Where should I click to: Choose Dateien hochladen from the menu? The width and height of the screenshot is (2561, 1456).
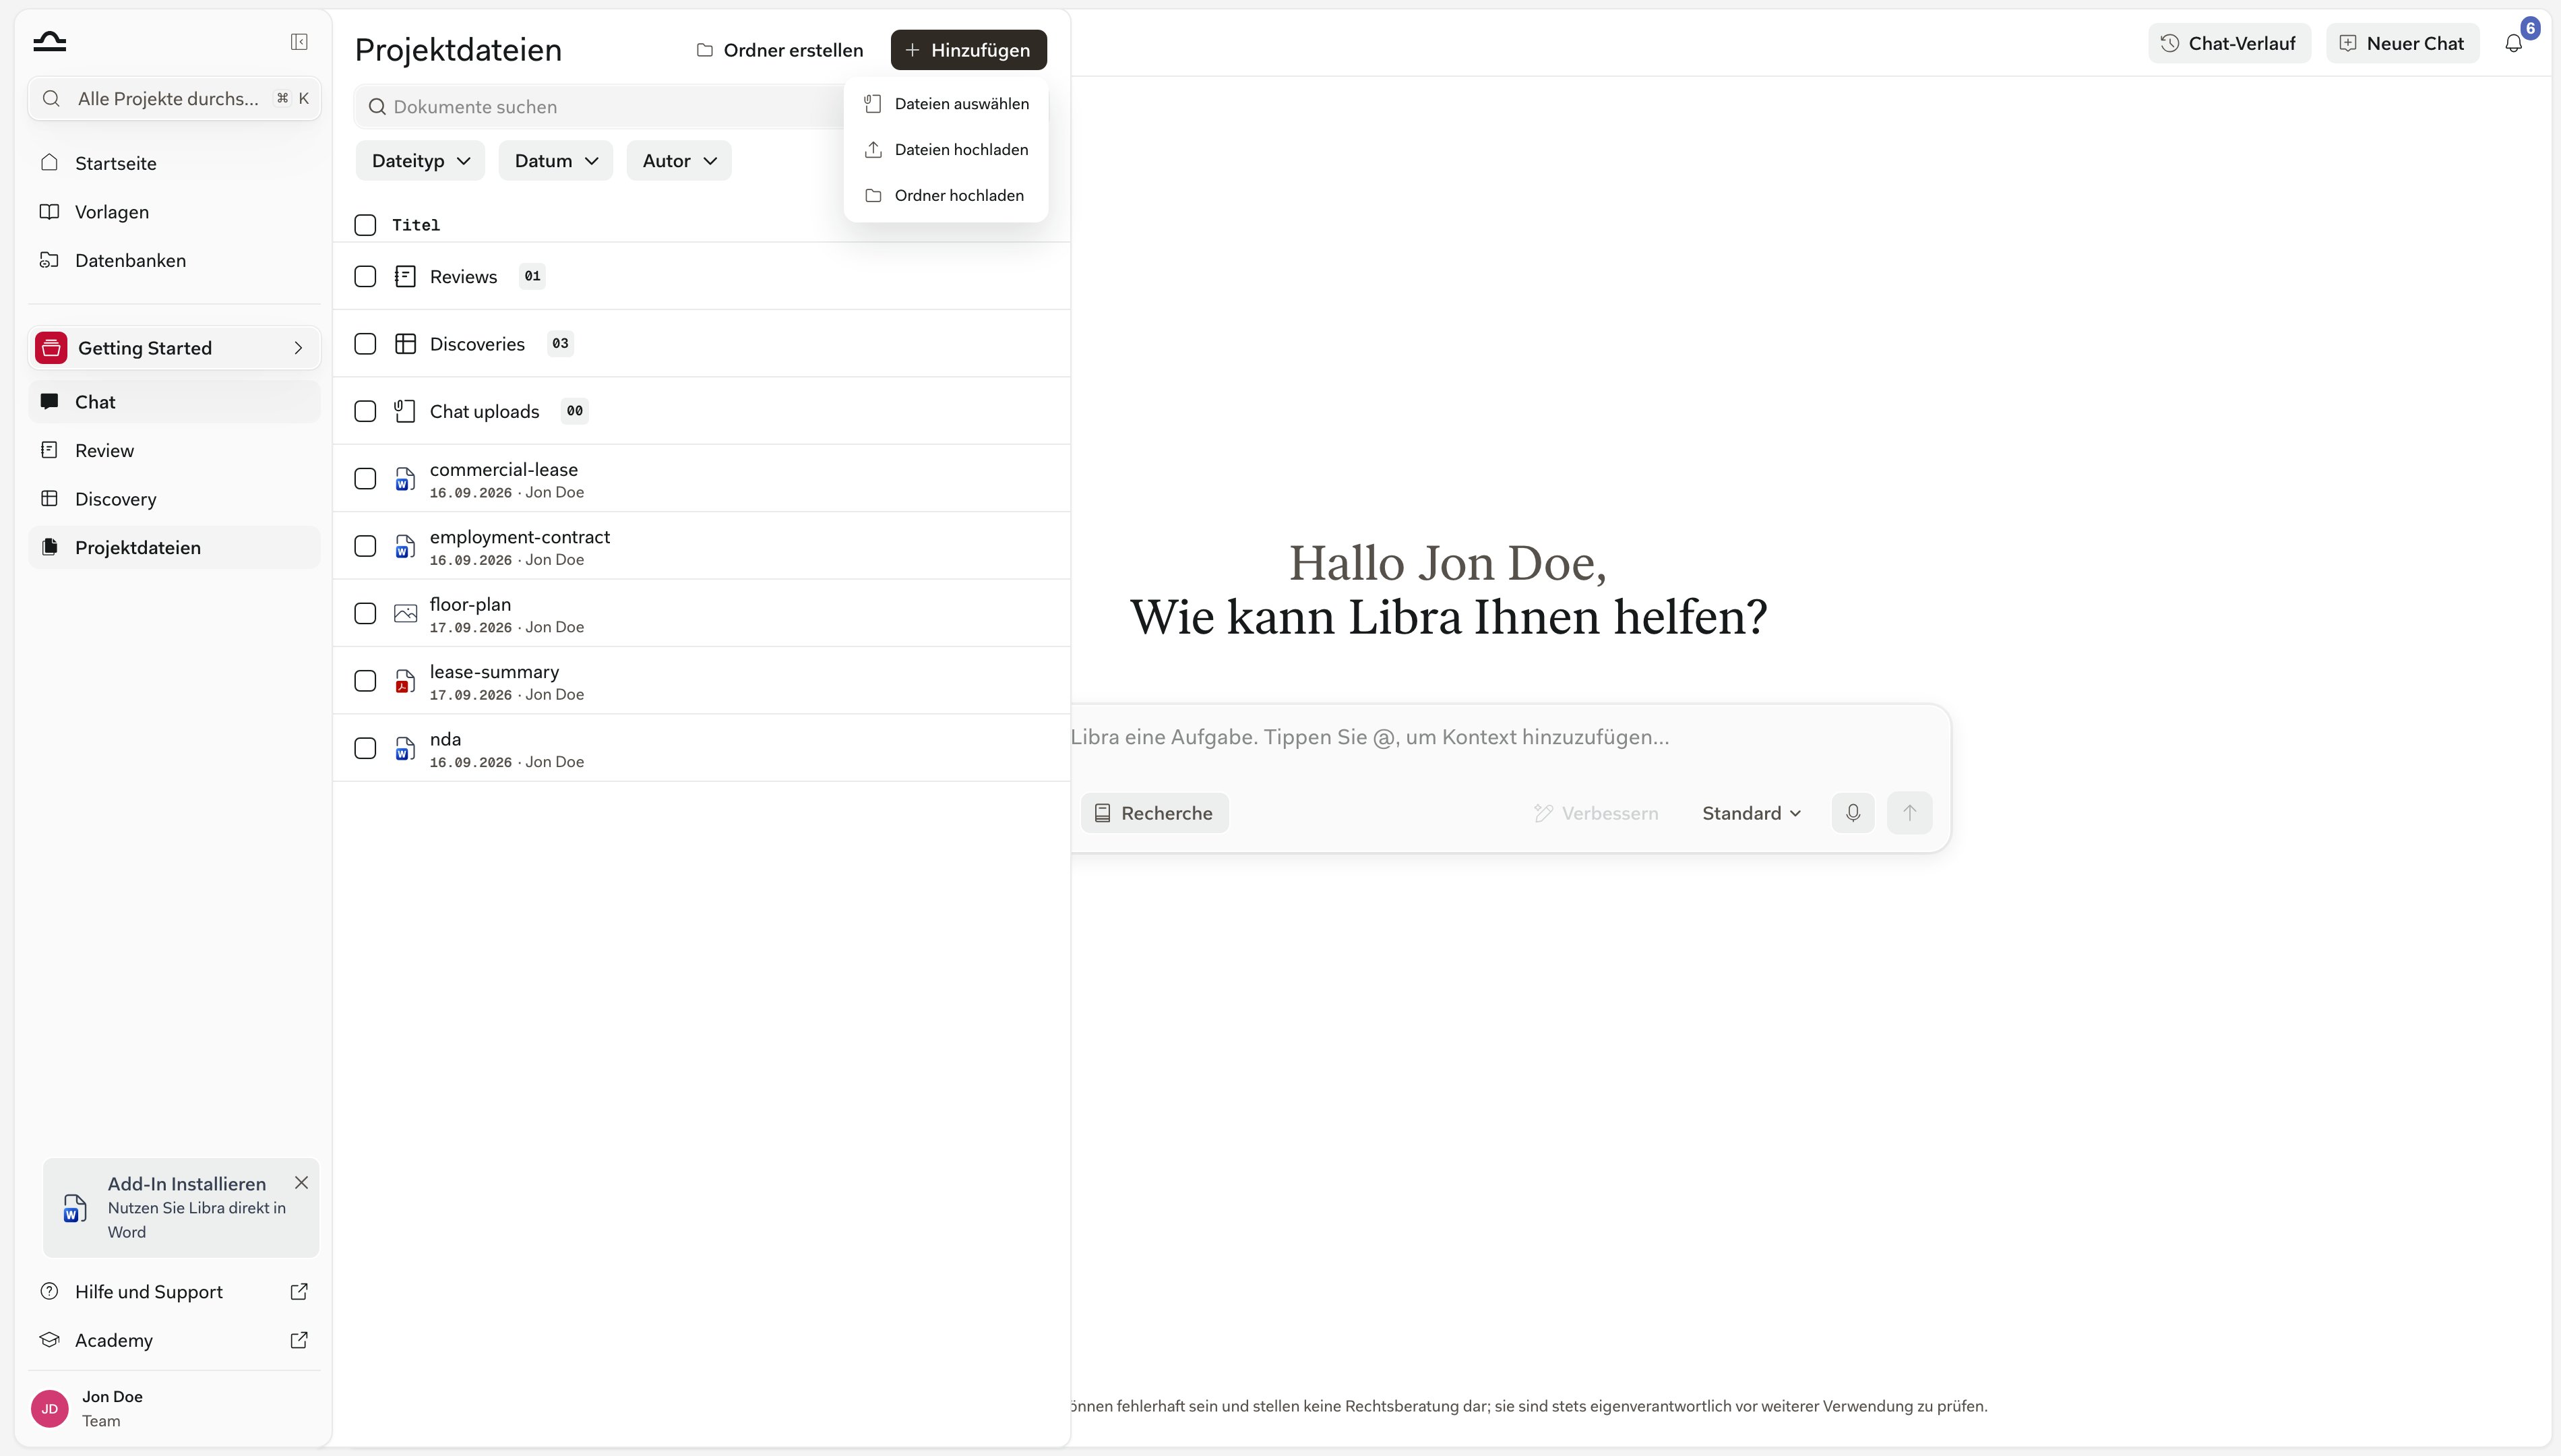(946, 150)
